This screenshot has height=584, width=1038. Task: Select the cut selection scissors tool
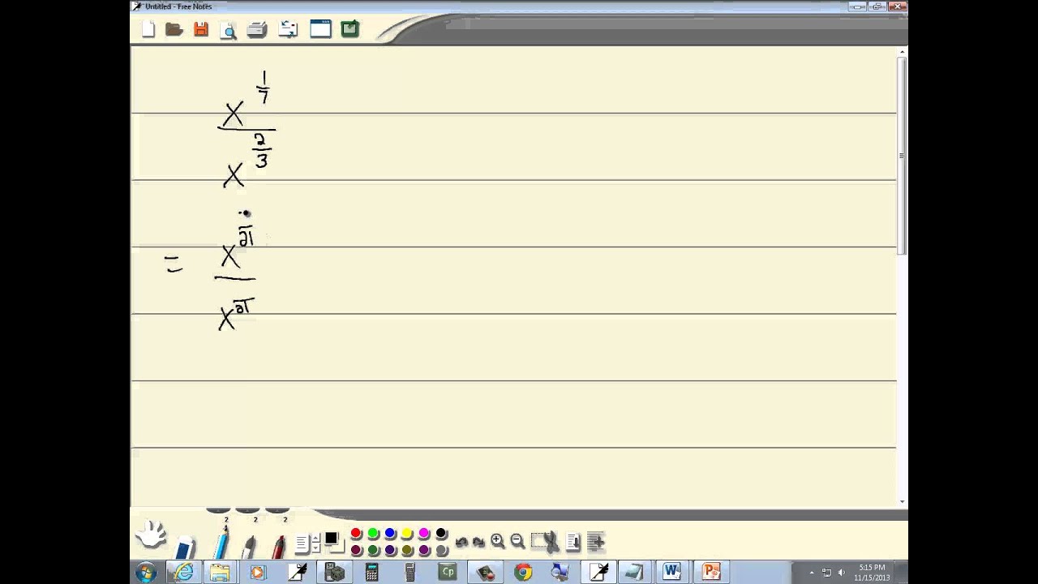click(x=545, y=542)
